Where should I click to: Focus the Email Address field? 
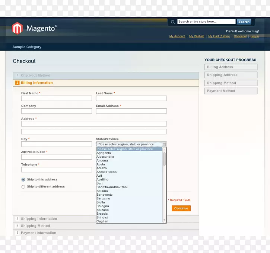tap(131, 111)
